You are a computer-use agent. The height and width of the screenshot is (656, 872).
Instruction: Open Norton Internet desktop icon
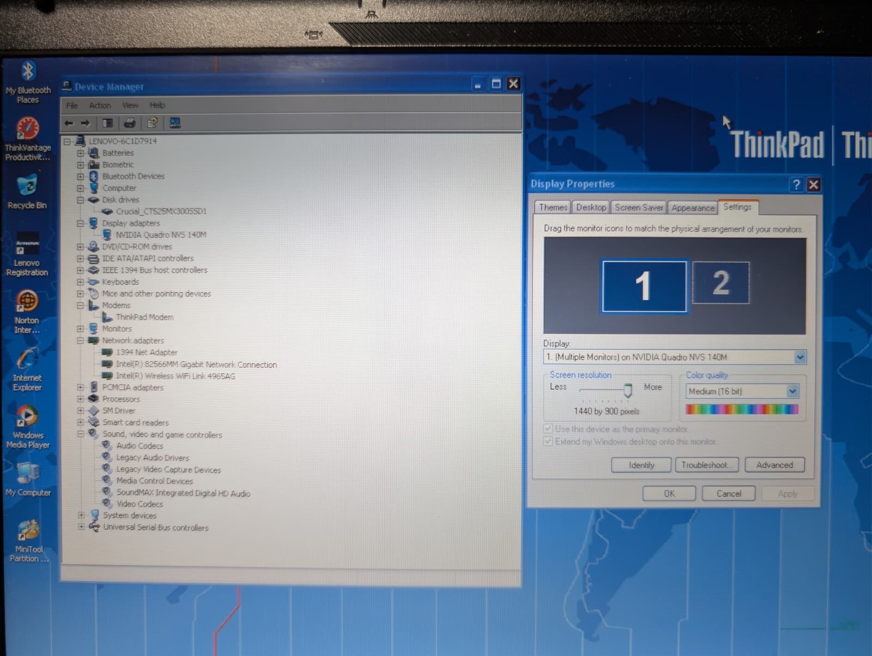coord(27,311)
